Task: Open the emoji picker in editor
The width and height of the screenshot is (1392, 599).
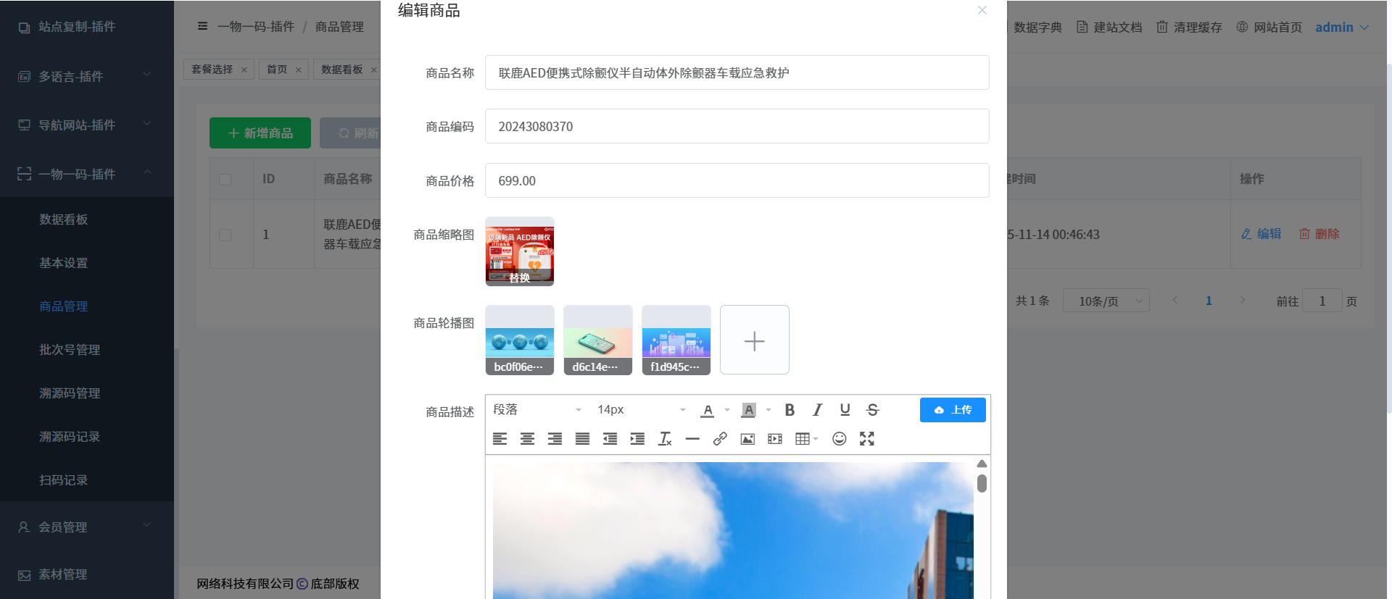Action: point(839,439)
